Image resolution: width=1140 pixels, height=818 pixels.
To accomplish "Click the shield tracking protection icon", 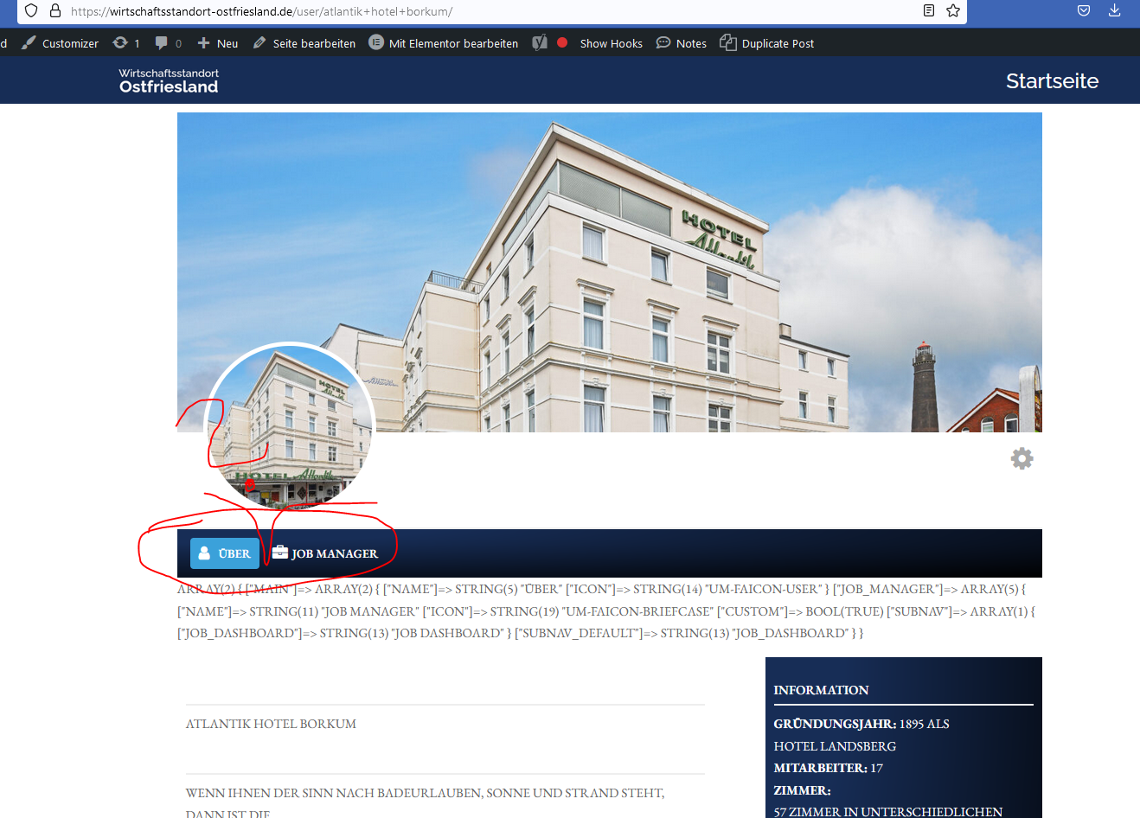I will [x=31, y=10].
